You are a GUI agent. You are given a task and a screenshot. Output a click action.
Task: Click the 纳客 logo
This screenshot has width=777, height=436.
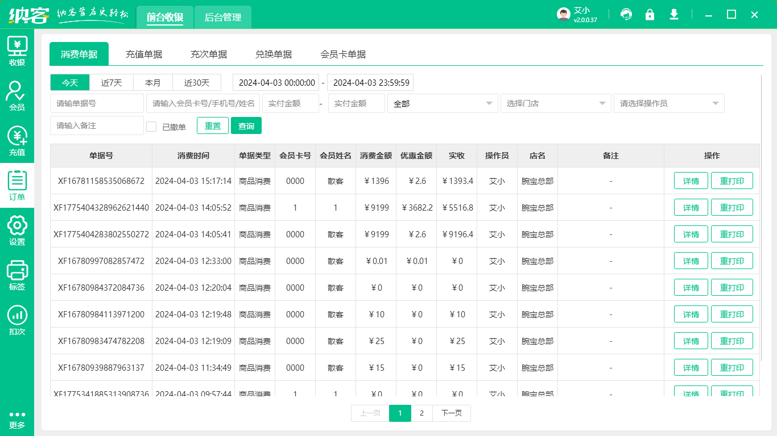[28, 15]
